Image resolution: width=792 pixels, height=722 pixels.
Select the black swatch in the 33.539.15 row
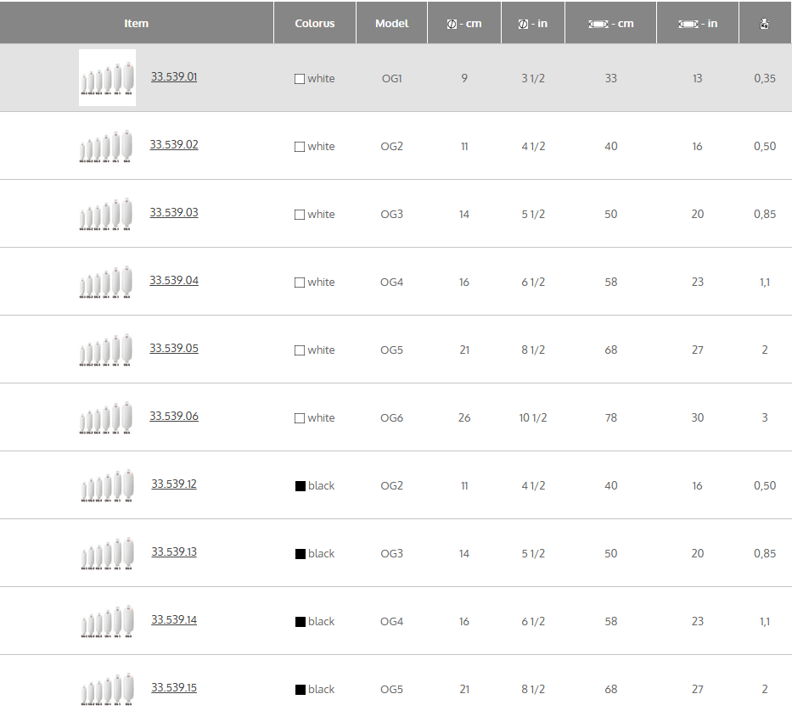300,690
